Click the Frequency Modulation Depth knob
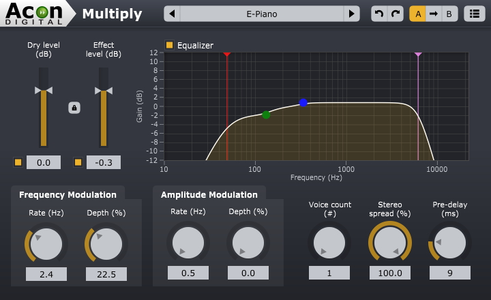 tap(106, 244)
